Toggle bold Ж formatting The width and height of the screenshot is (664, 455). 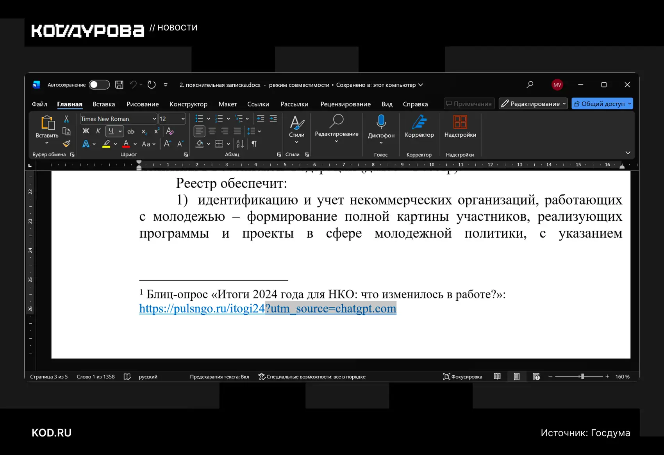(86, 131)
